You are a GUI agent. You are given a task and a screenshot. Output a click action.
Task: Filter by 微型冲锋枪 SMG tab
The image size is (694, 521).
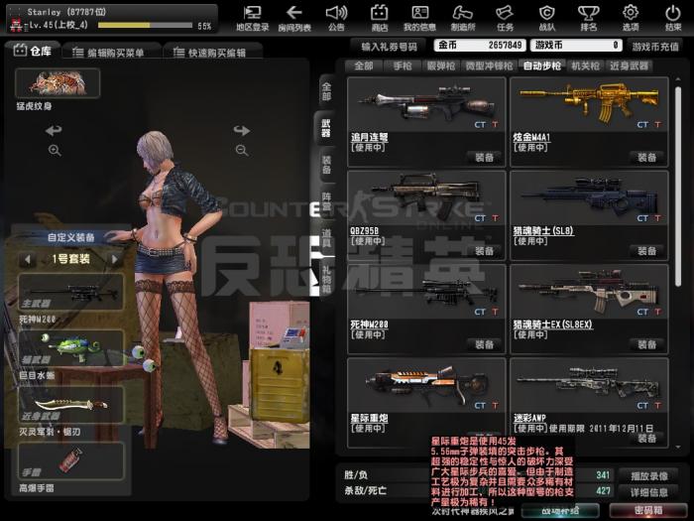[489, 66]
